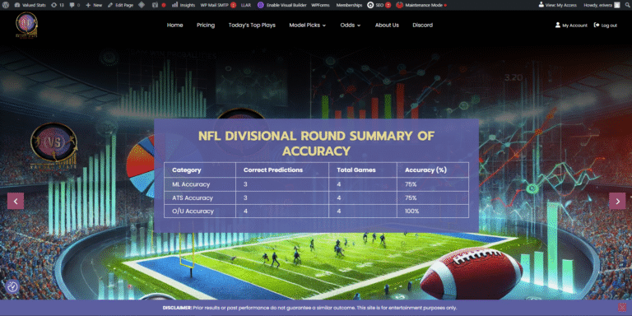Screen dimensions: 632x316
Task: Open LLAR in the admin bar
Action: point(245,5)
